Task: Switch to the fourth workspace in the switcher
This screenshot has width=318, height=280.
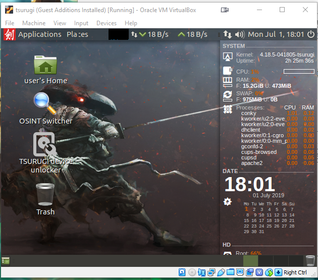Action: [x=296, y=261]
